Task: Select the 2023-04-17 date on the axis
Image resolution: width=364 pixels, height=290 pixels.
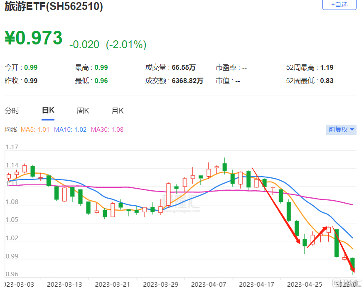Action: click(x=255, y=284)
